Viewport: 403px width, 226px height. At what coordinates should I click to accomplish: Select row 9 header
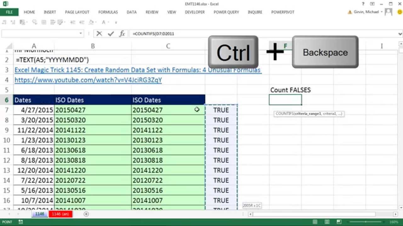(x=7, y=130)
